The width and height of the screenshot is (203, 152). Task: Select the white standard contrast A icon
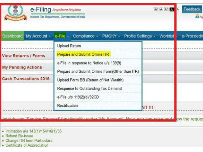click(178, 9)
